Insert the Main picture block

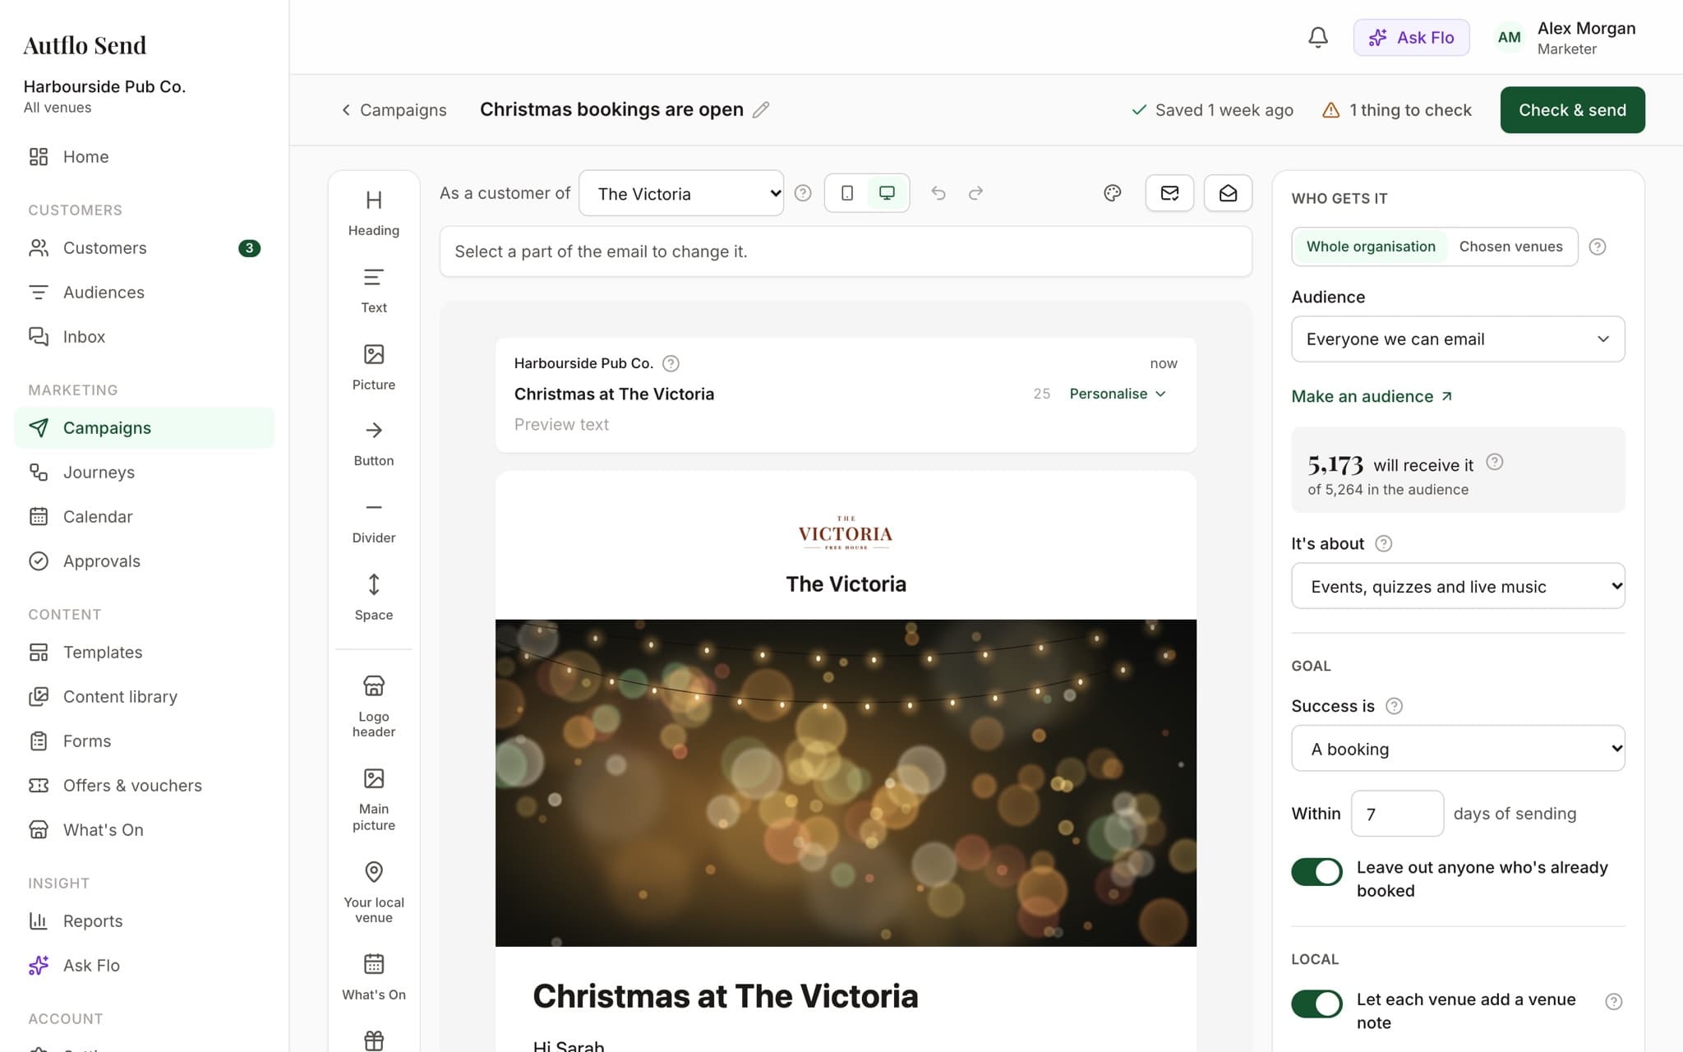click(374, 799)
